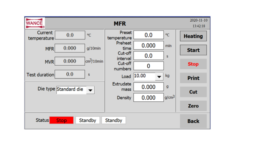This screenshot has width=259, height=147.
Task: Click the Zero button
Action: pyautogui.click(x=193, y=106)
